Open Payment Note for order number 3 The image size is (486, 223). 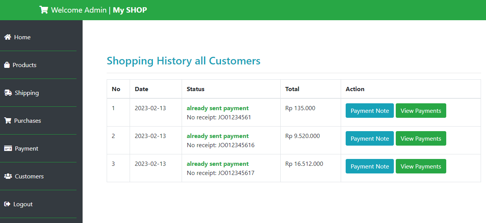pos(370,166)
